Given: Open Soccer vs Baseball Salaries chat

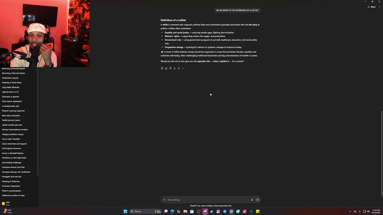Looking at the screenshot, I should pos(13,153).
